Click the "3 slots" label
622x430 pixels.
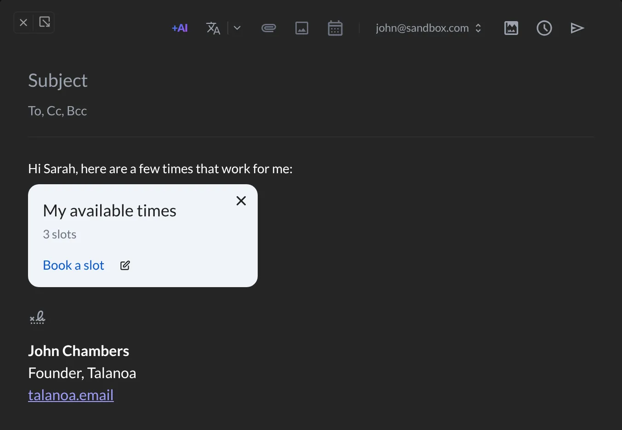coord(60,234)
